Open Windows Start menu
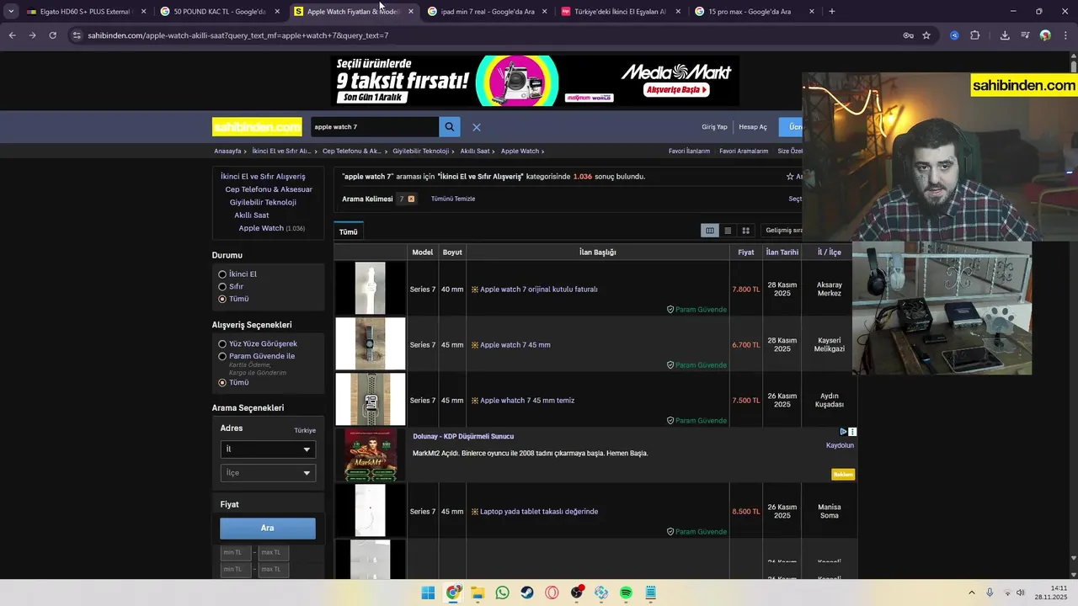 [x=428, y=593]
